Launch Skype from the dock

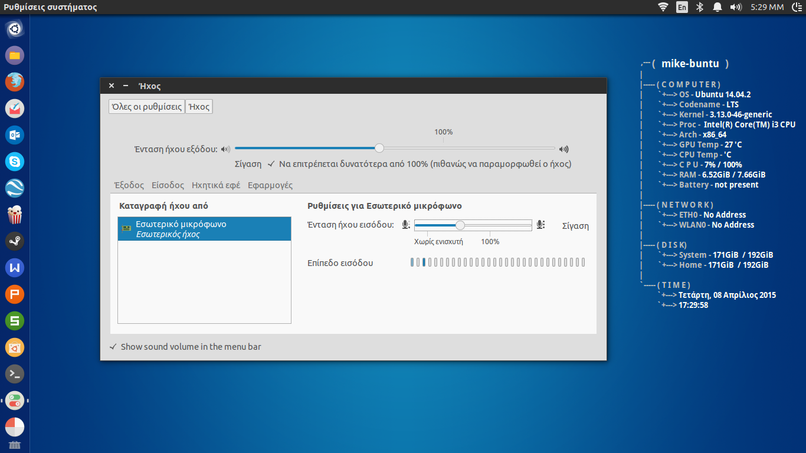tap(15, 161)
